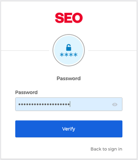This screenshot has width=138, height=160.
Task: Click the Verify button
Action: 69,129
